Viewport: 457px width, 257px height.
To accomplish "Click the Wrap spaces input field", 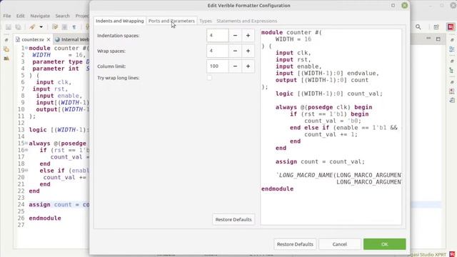I will (218, 51).
